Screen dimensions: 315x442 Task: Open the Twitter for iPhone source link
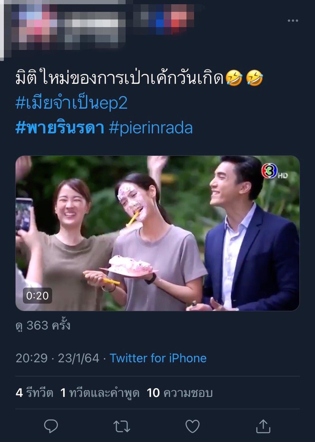pyautogui.click(x=158, y=358)
